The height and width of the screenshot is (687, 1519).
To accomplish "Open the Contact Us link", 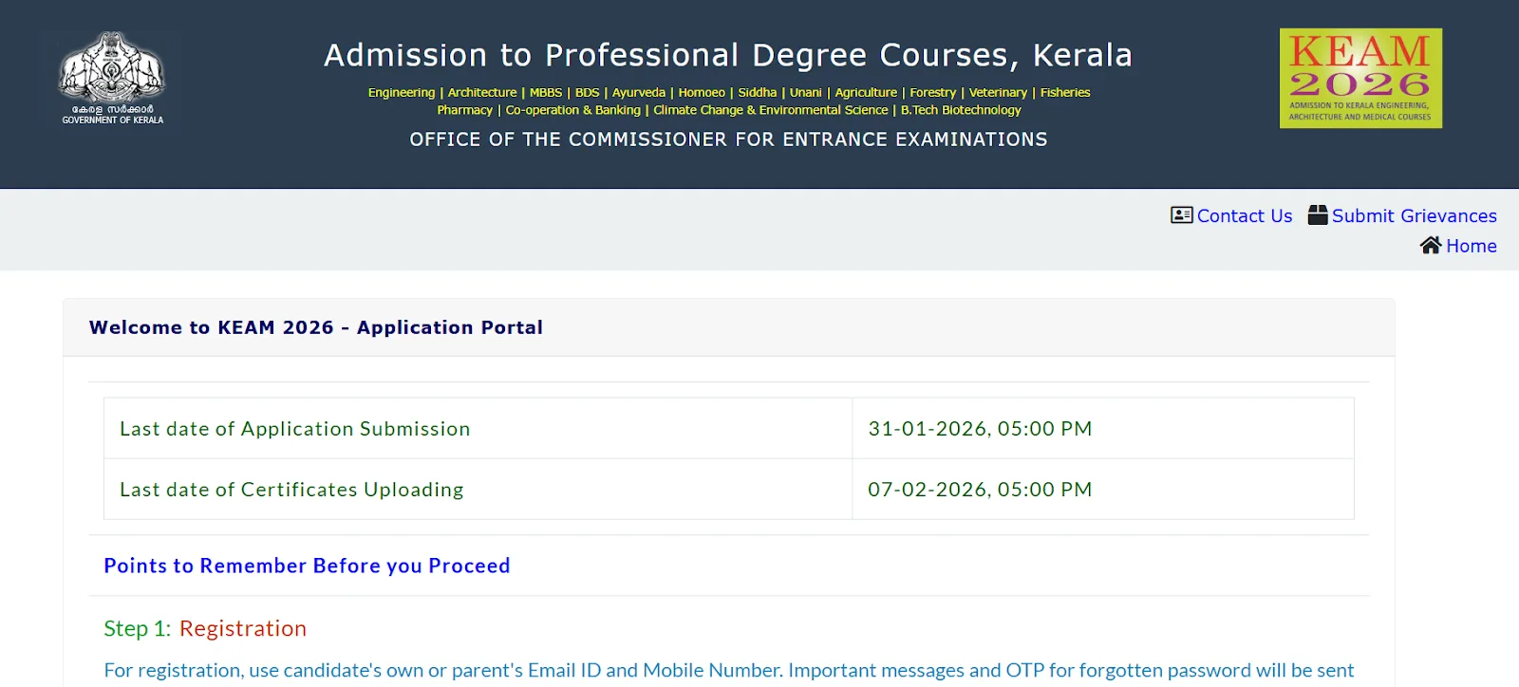I will (1245, 216).
